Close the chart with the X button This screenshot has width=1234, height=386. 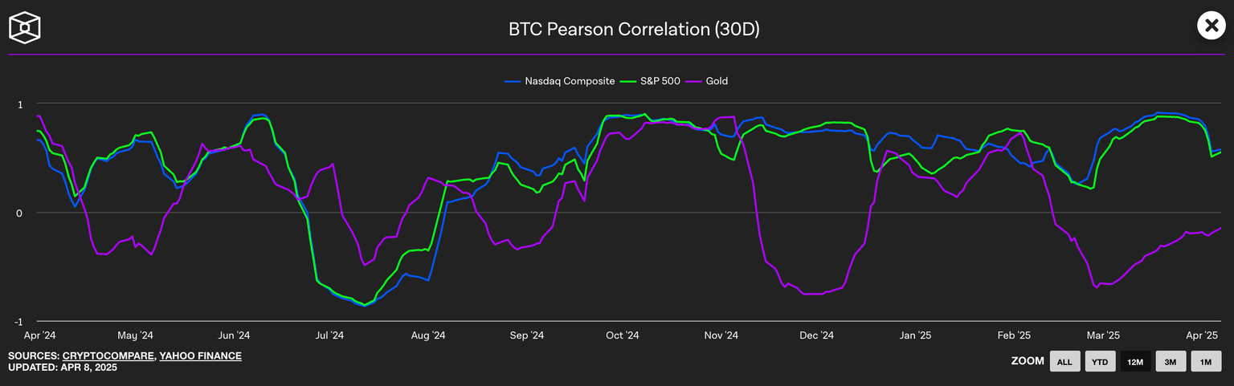pos(1211,26)
